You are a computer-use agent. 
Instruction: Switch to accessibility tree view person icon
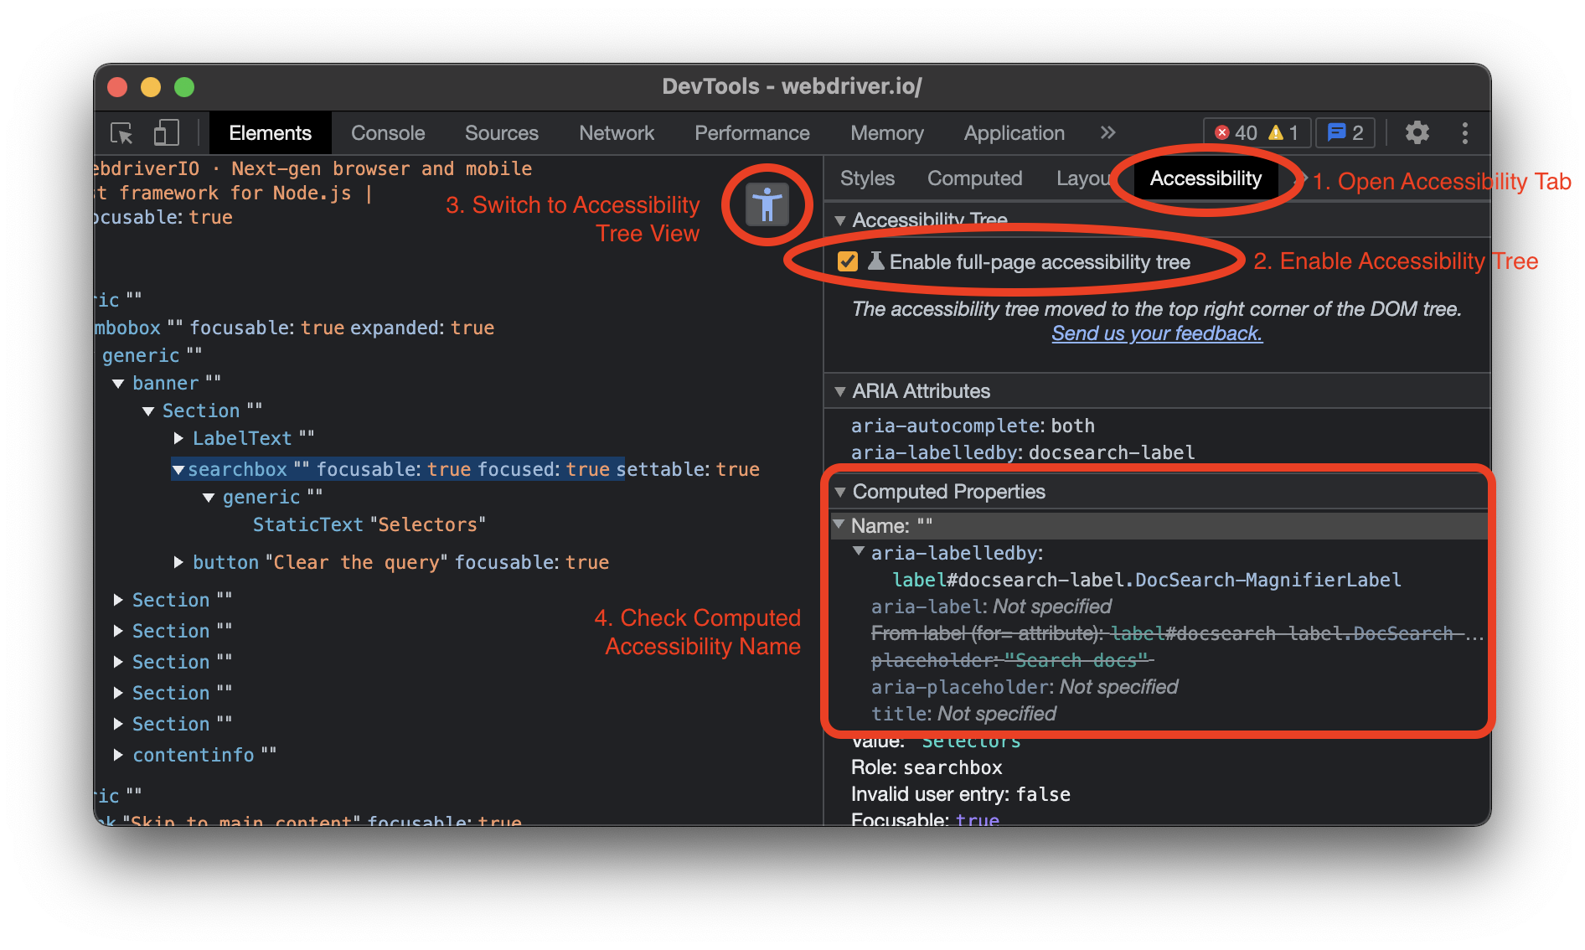pyautogui.click(x=767, y=204)
